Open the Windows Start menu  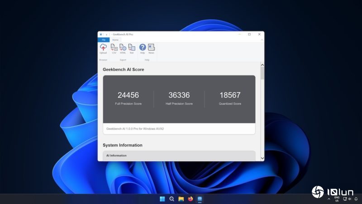[162, 199]
